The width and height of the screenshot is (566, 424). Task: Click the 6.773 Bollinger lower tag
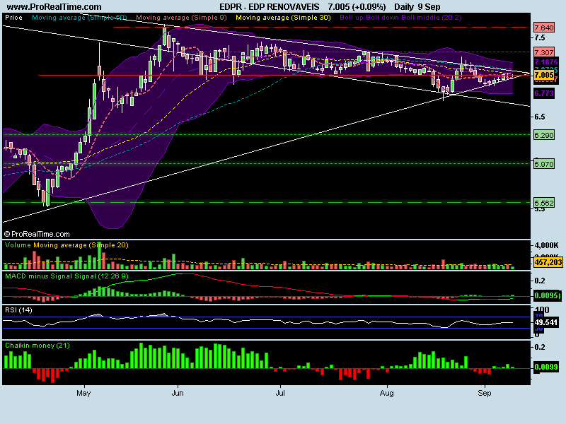point(544,94)
